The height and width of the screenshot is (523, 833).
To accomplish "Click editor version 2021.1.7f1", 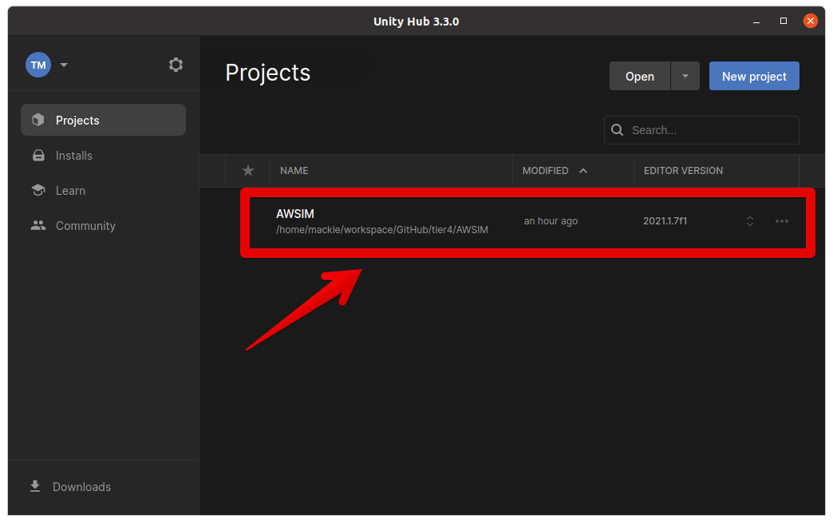I will (665, 221).
